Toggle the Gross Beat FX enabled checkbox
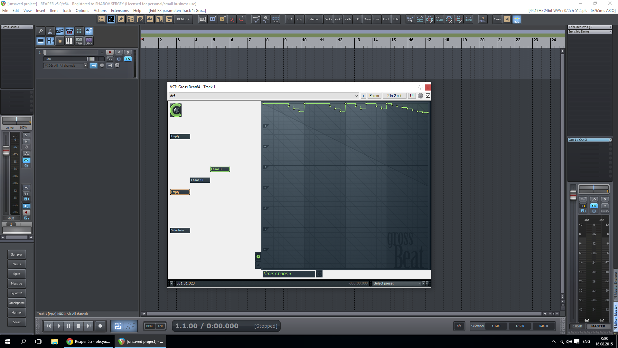Viewport: 618px width, 348px height. pos(428,96)
